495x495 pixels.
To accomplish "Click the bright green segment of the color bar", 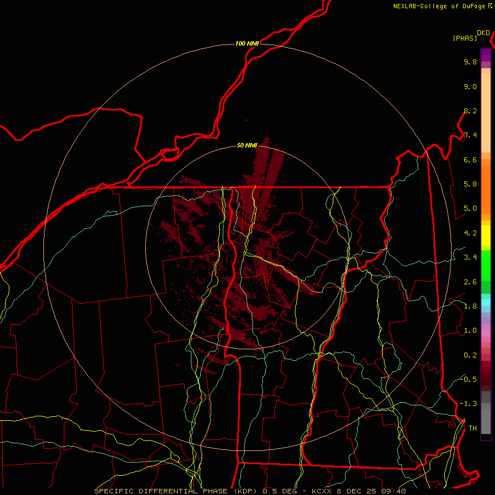I will [486, 266].
